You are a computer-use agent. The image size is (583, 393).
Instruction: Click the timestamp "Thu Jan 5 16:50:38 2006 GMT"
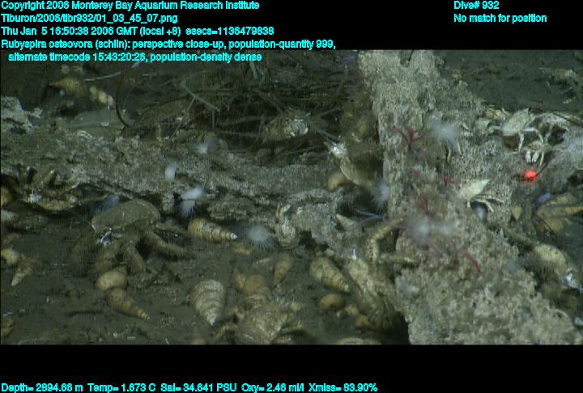click(x=70, y=32)
